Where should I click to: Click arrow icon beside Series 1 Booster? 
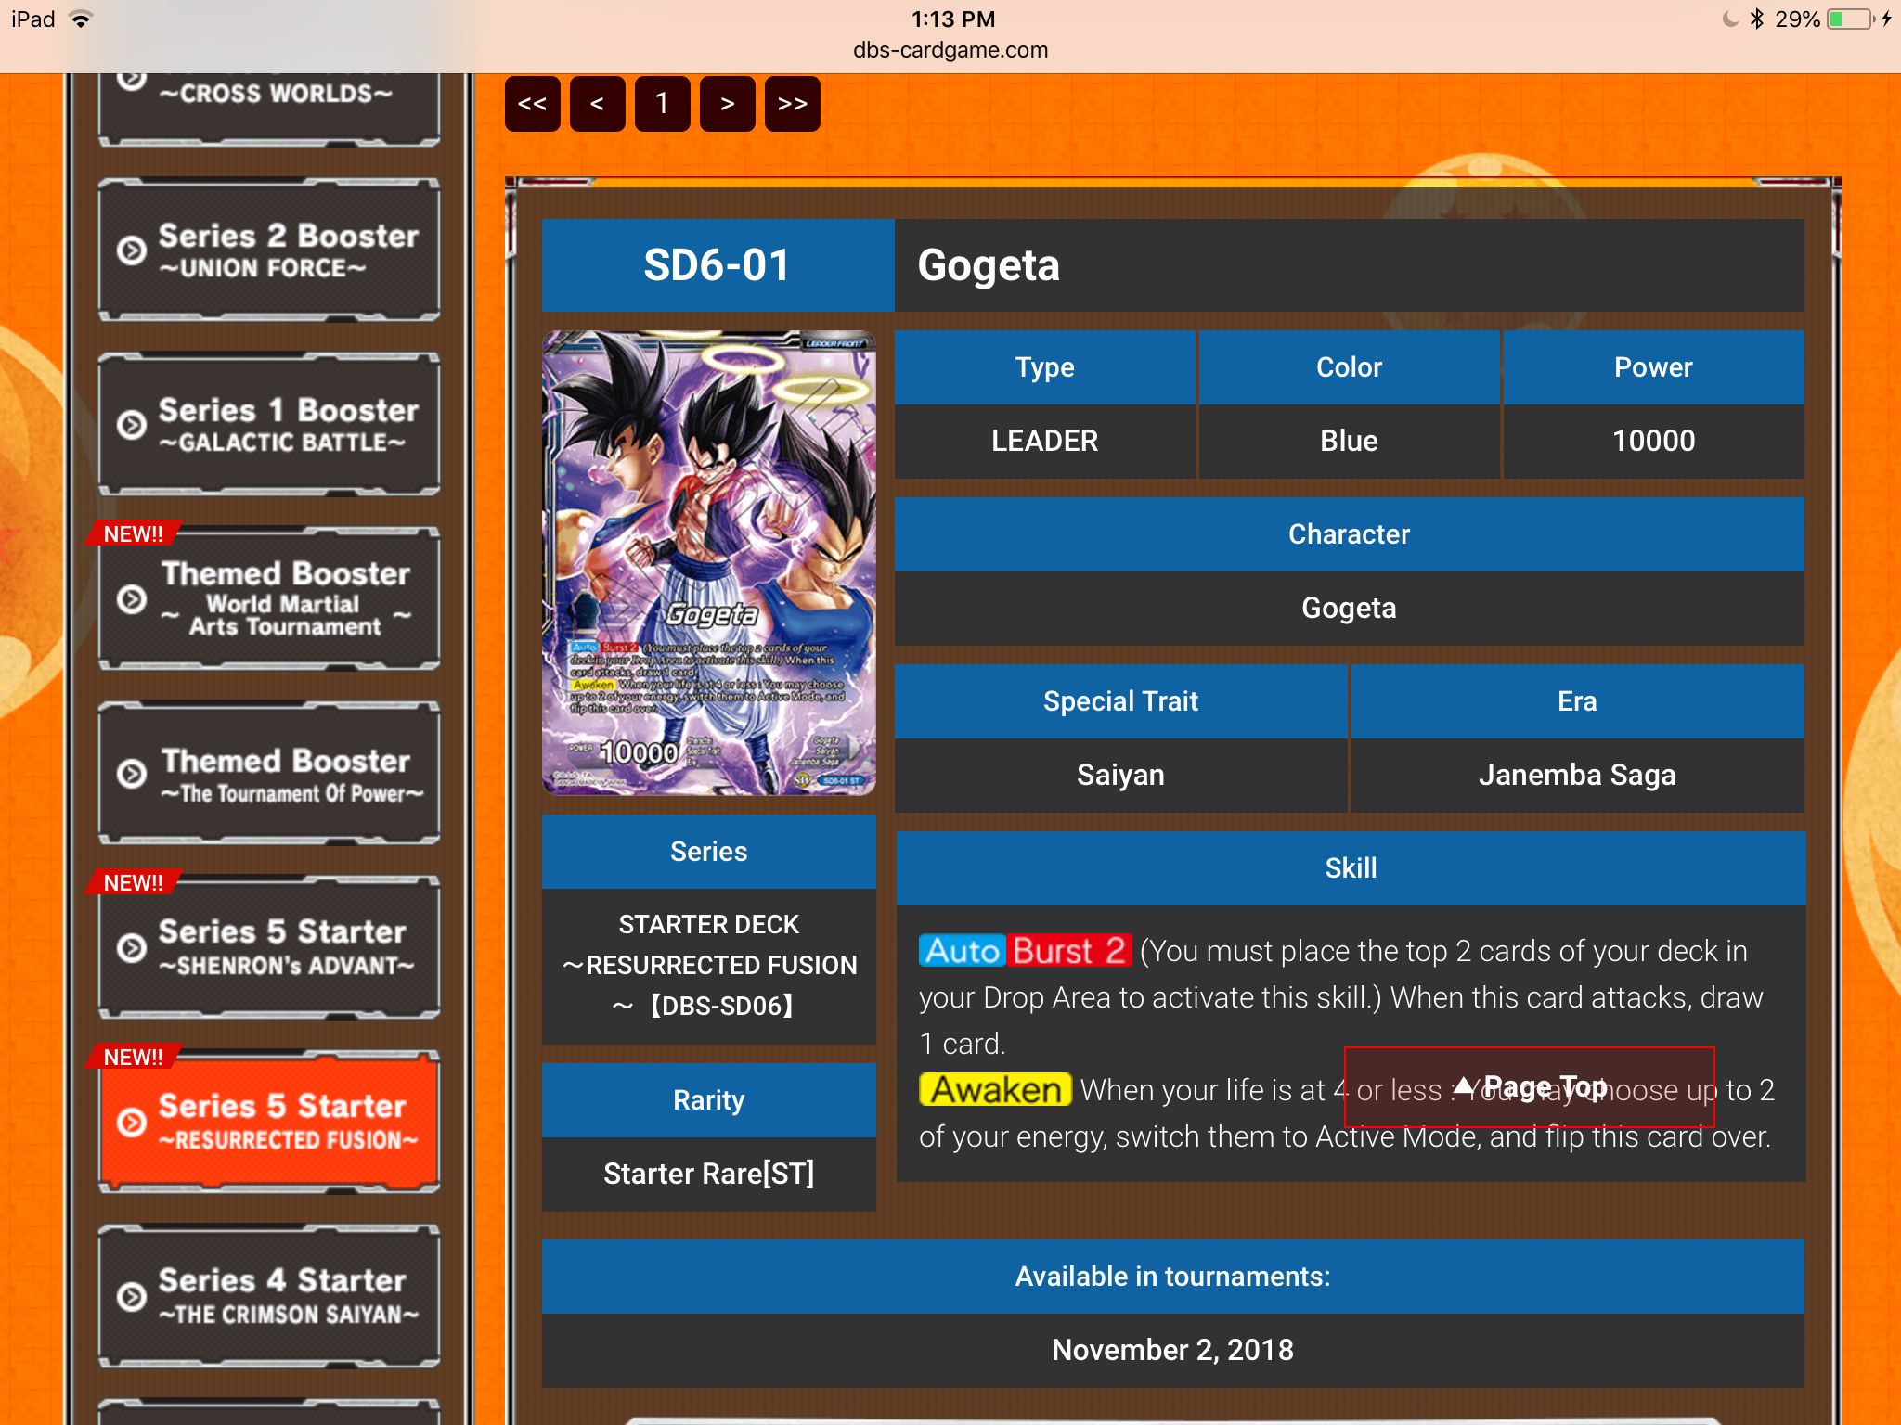coord(132,425)
